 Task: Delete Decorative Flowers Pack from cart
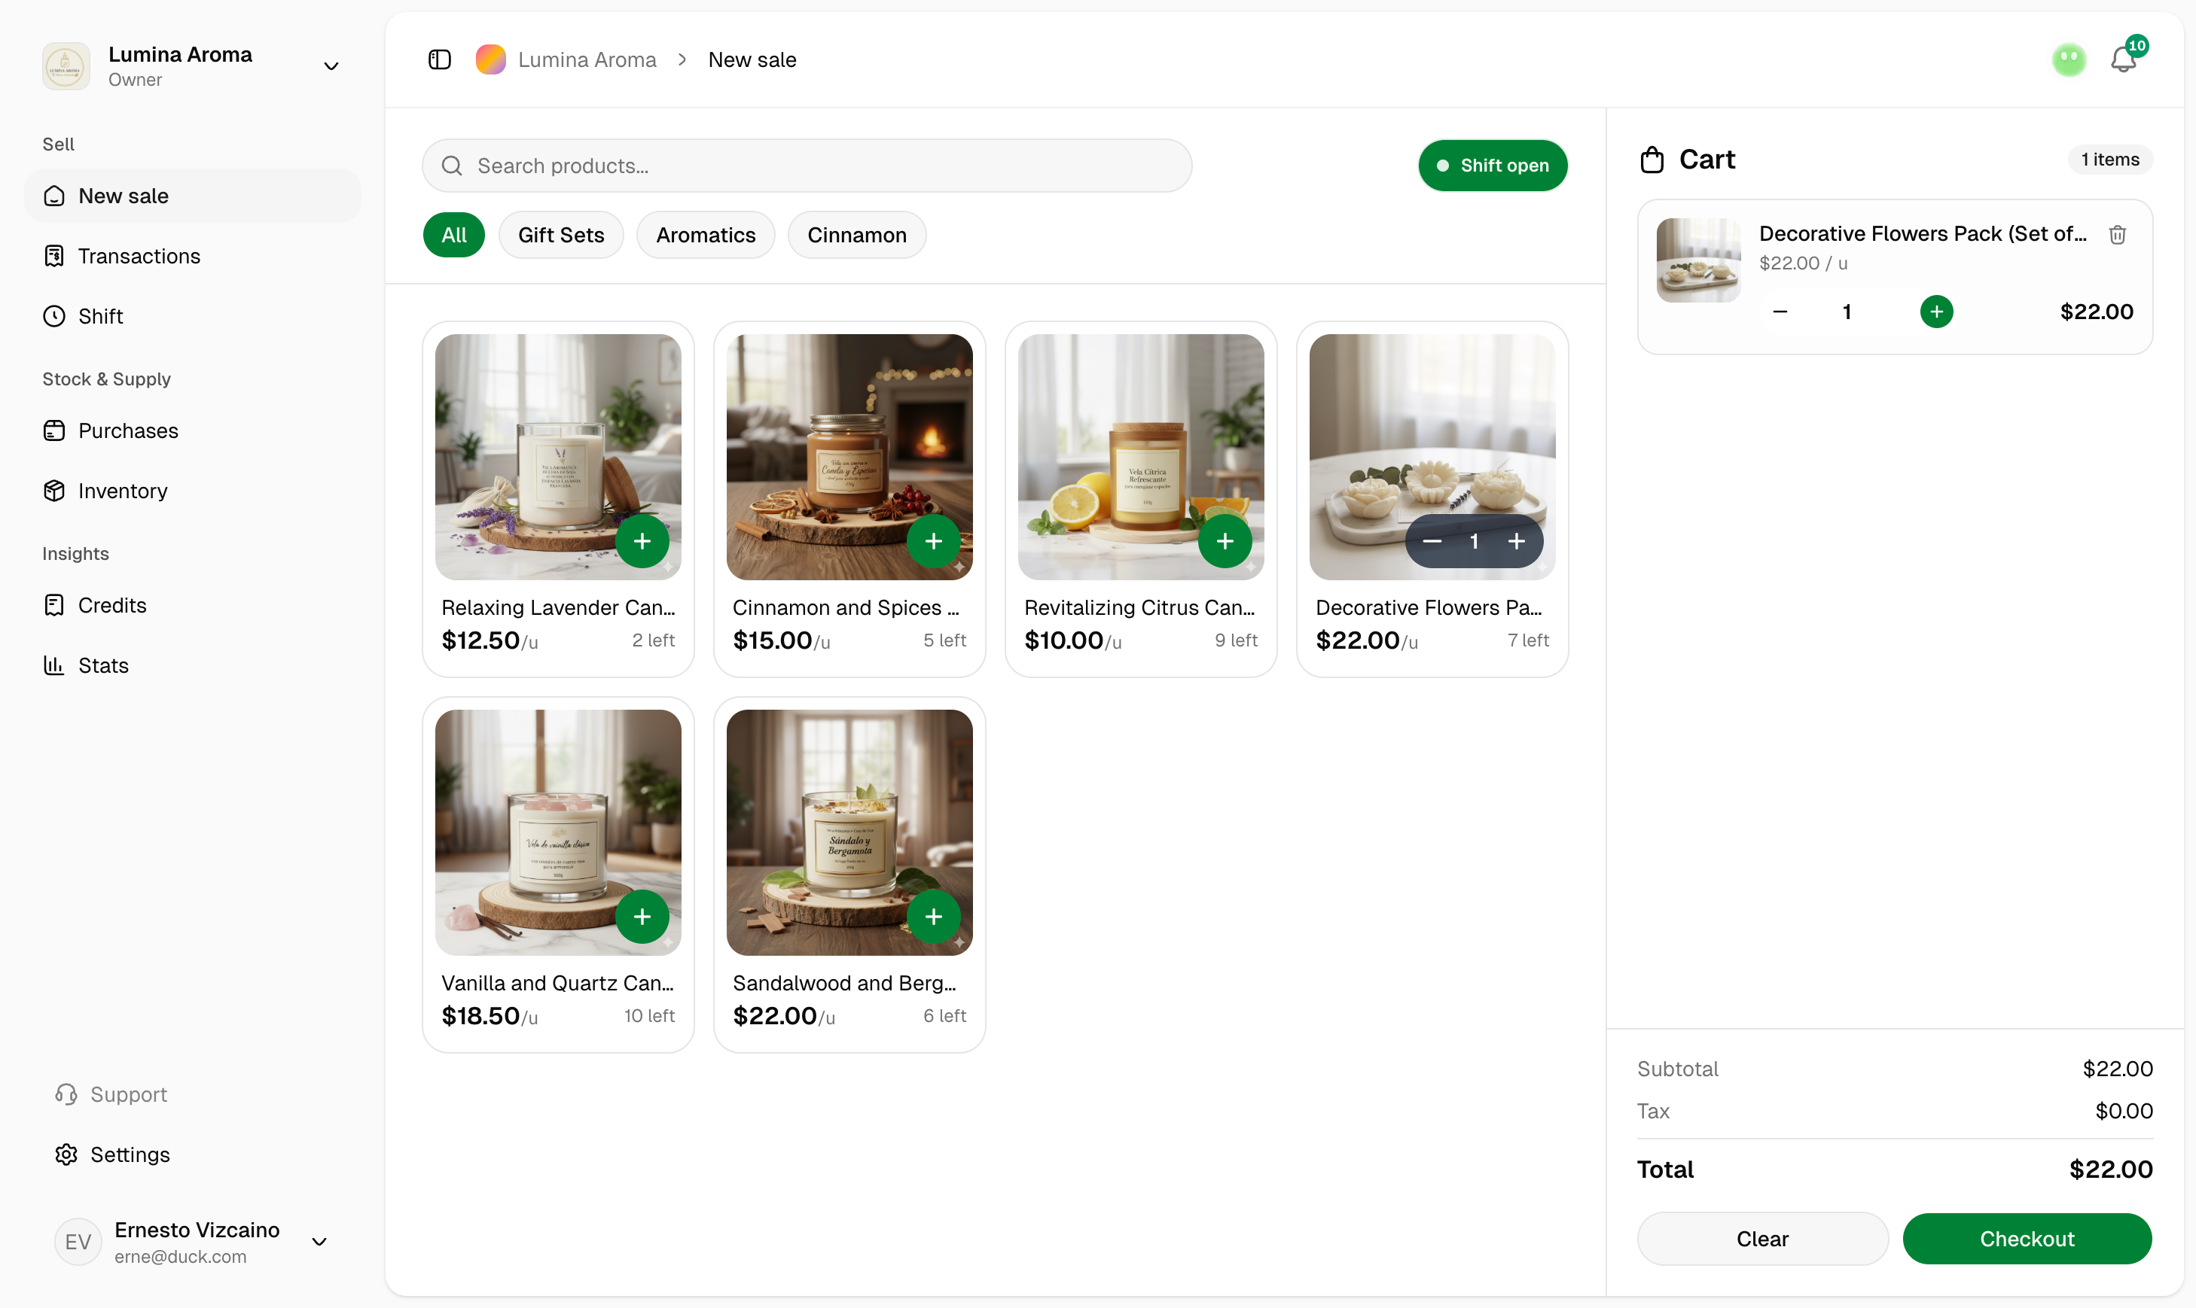click(x=2117, y=235)
